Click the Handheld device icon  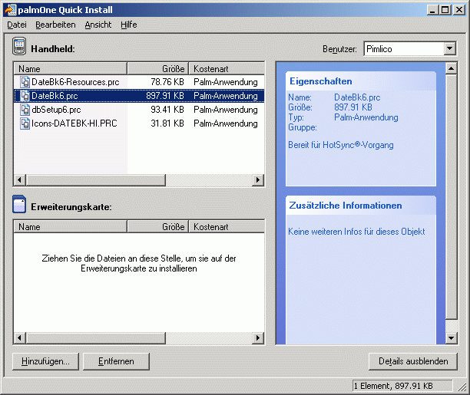tap(19, 47)
